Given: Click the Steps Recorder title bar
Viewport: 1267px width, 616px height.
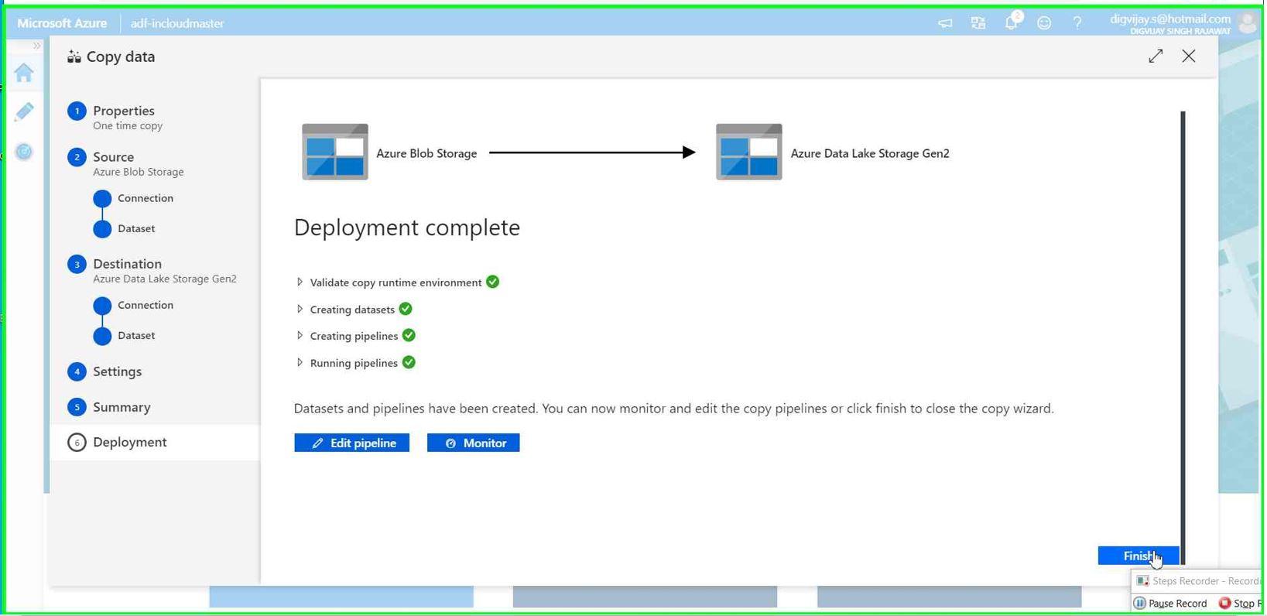Looking at the screenshot, I should coord(1198,581).
